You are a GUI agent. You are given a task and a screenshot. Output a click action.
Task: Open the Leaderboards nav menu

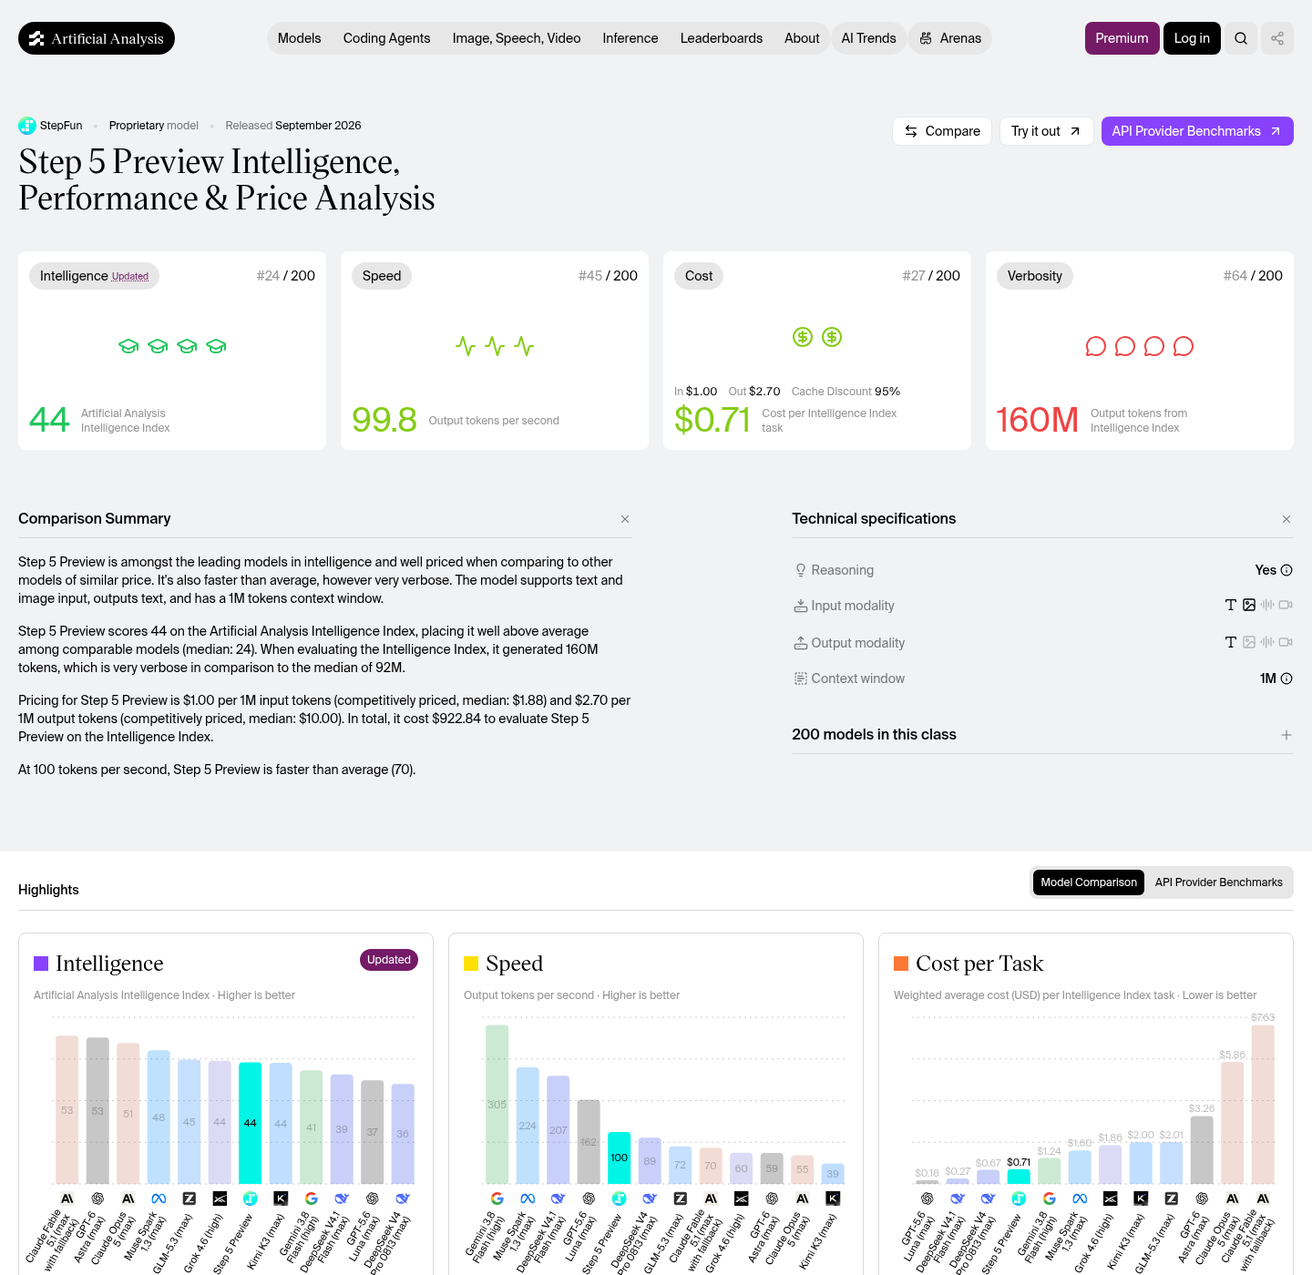[722, 38]
